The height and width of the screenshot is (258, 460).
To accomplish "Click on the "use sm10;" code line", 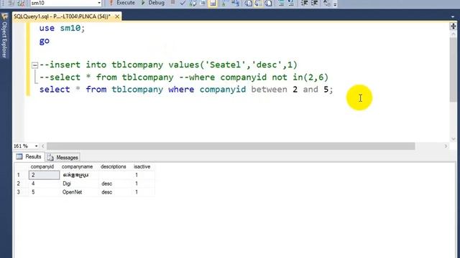I will [x=63, y=28].
